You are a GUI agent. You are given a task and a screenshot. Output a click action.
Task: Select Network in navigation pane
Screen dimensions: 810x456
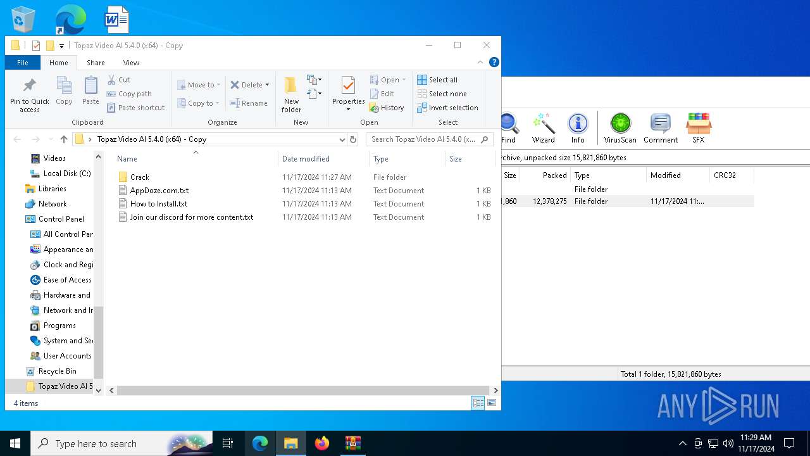tap(53, 204)
